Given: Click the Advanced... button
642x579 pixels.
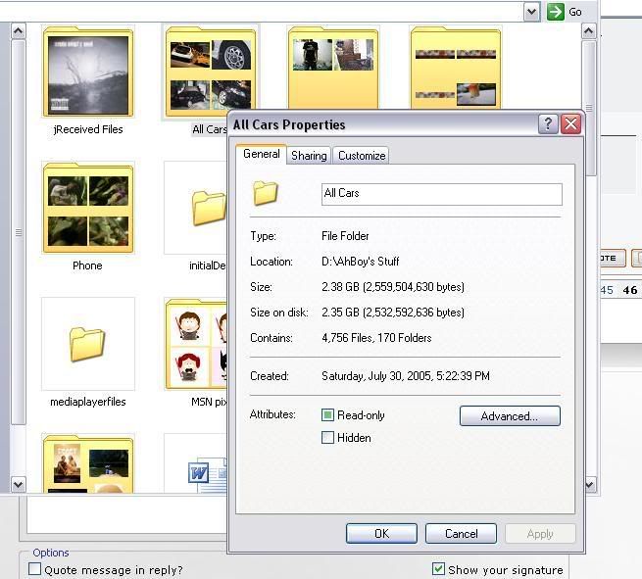Looking at the screenshot, I should tap(510, 416).
